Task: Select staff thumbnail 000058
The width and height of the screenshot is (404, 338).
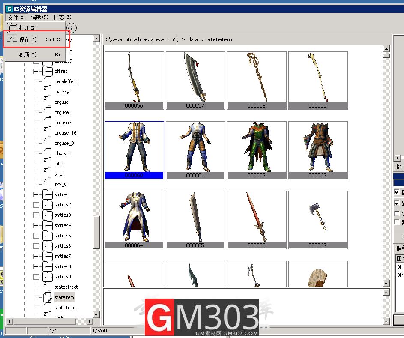Action: click(257, 81)
